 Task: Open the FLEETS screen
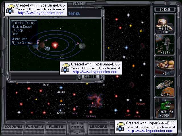pos(56,127)
